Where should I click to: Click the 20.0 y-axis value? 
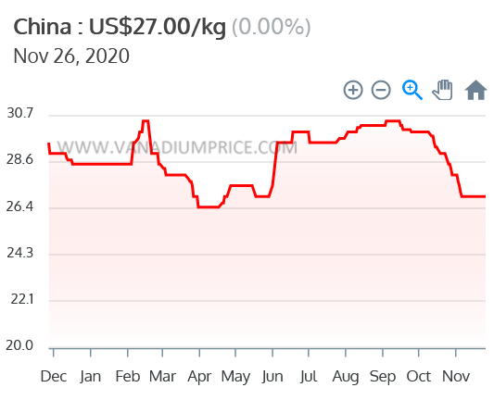[x=19, y=345]
